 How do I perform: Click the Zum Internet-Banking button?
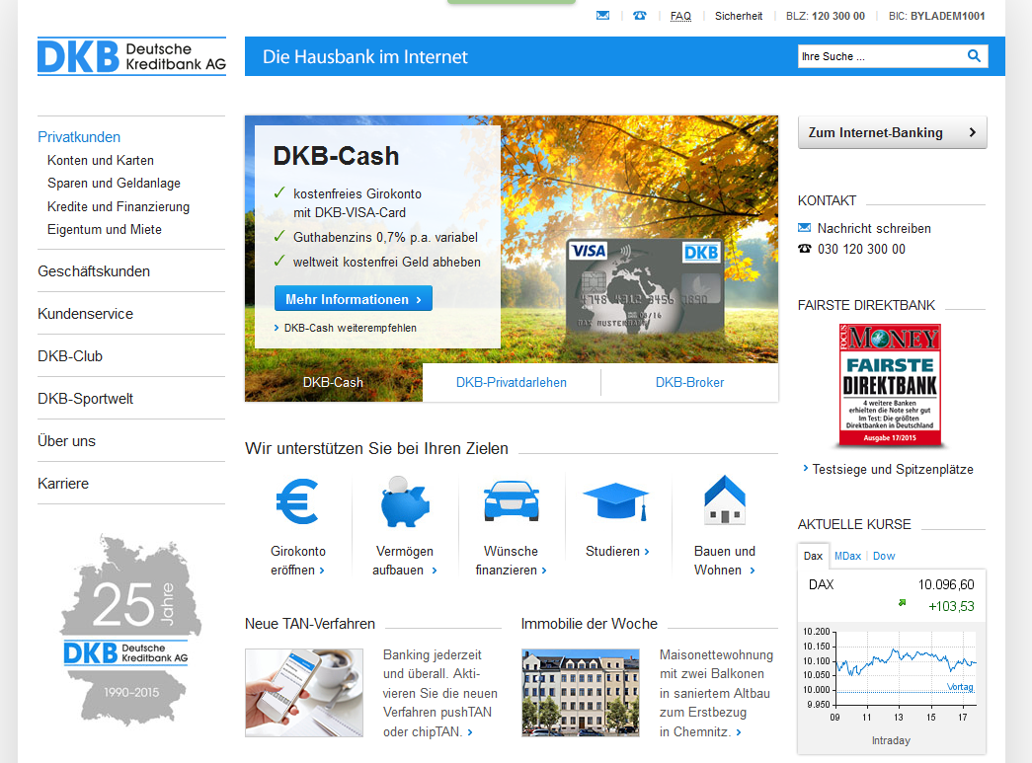893,132
